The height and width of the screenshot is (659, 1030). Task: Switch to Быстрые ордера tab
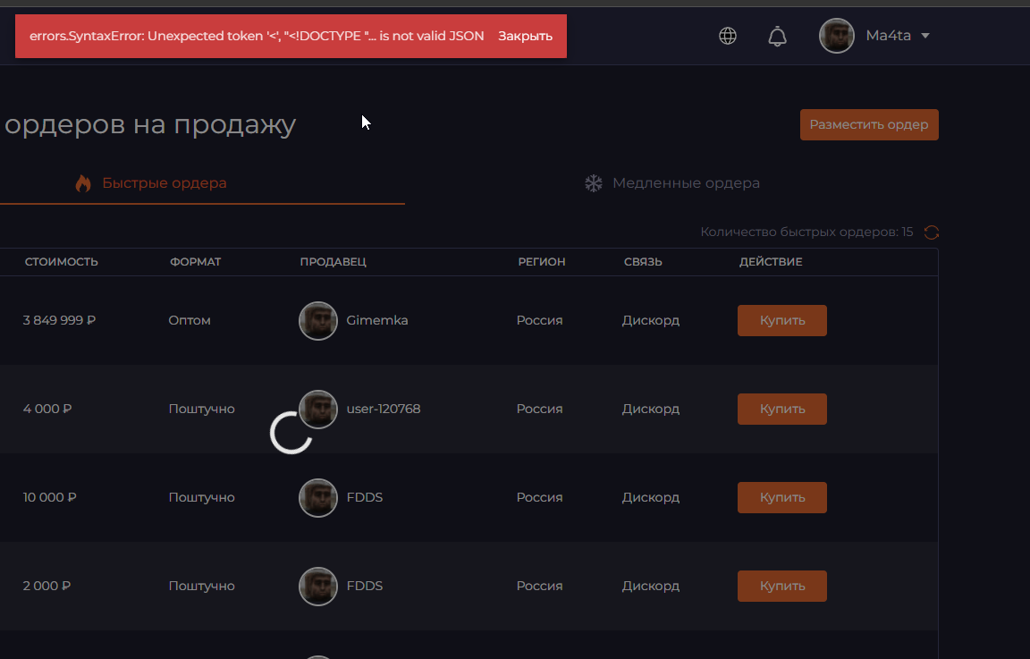click(x=151, y=183)
